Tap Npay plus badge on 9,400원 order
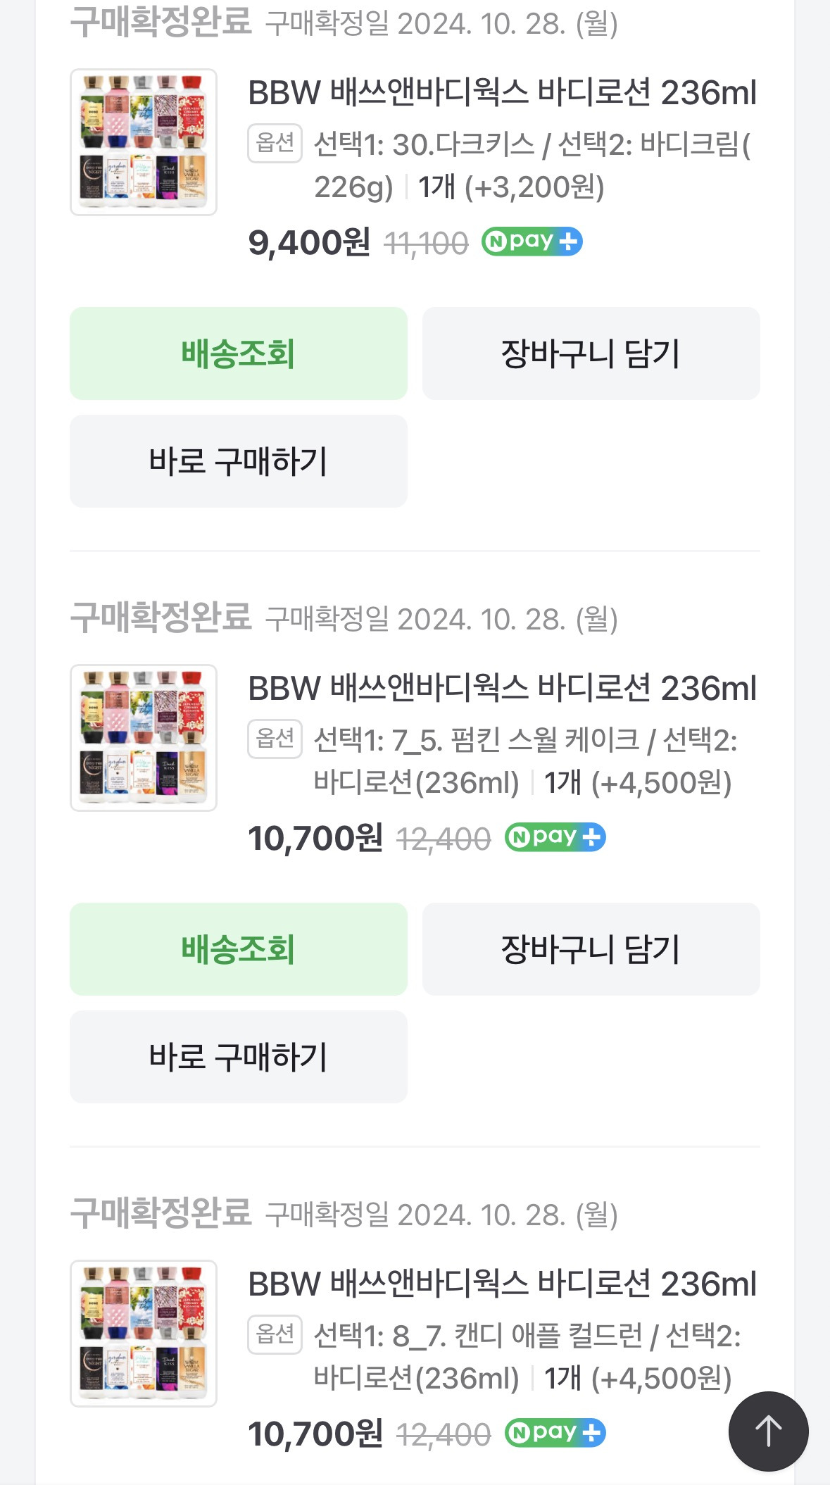This screenshot has width=830, height=1485. [x=532, y=242]
